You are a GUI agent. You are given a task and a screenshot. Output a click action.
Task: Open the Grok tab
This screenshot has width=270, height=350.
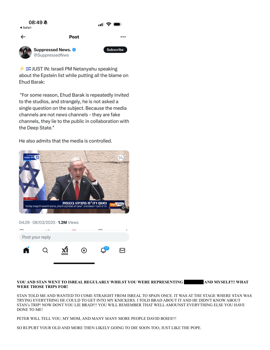pyautogui.click(x=65, y=251)
